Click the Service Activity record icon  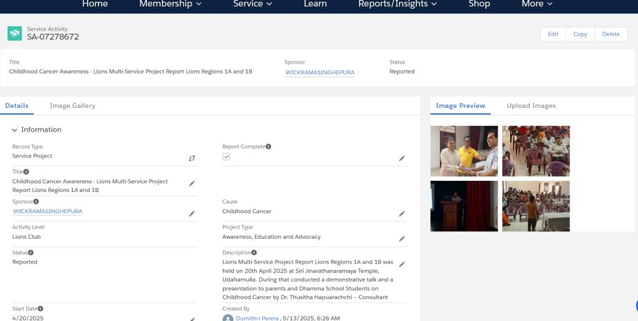coord(15,34)
